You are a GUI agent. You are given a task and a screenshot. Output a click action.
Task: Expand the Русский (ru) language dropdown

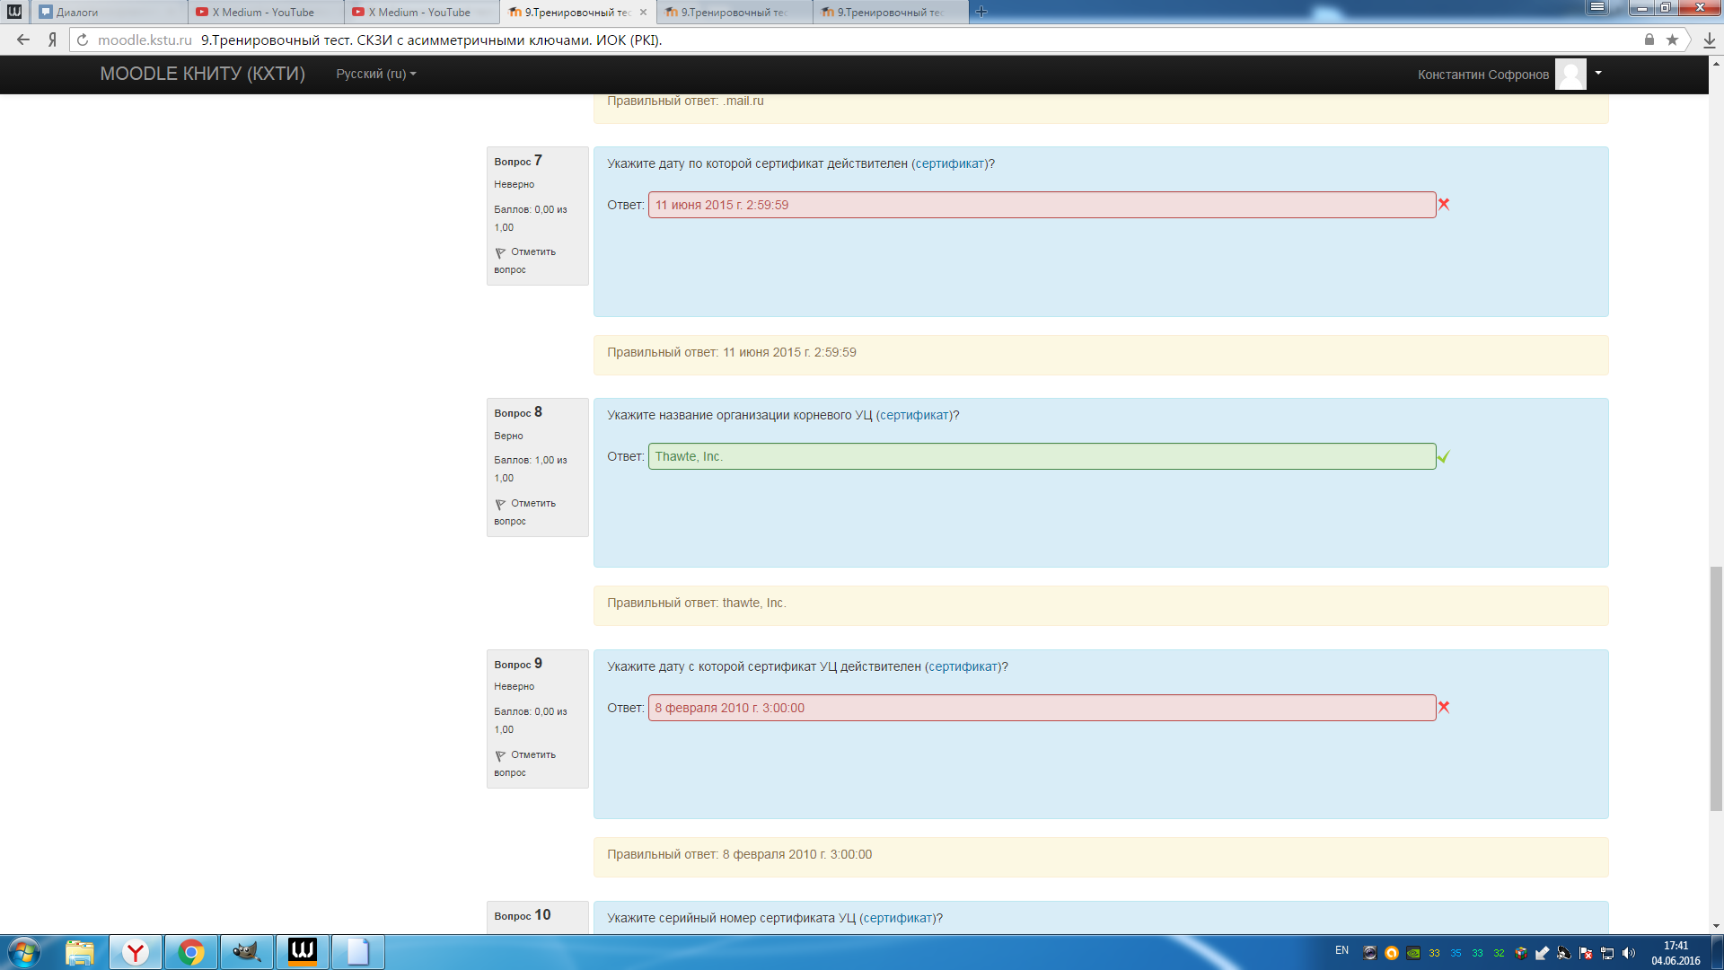pos(376,74)
